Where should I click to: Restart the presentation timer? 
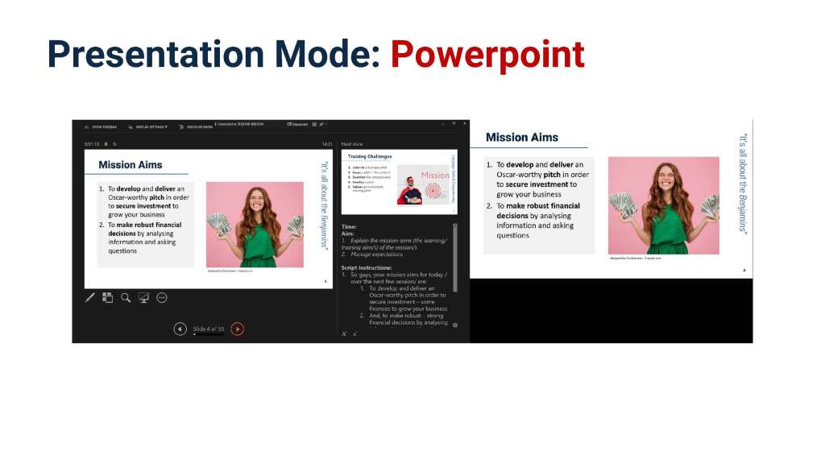tap(114, 144)
